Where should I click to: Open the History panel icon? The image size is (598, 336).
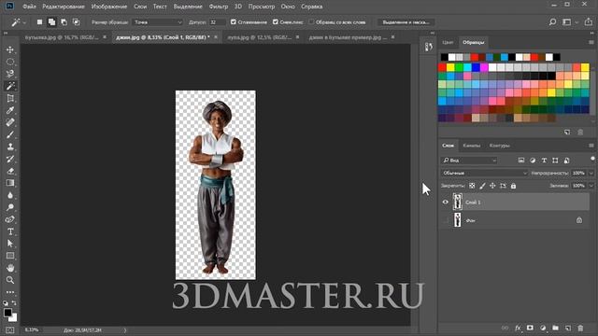click(x=428, y=47)
